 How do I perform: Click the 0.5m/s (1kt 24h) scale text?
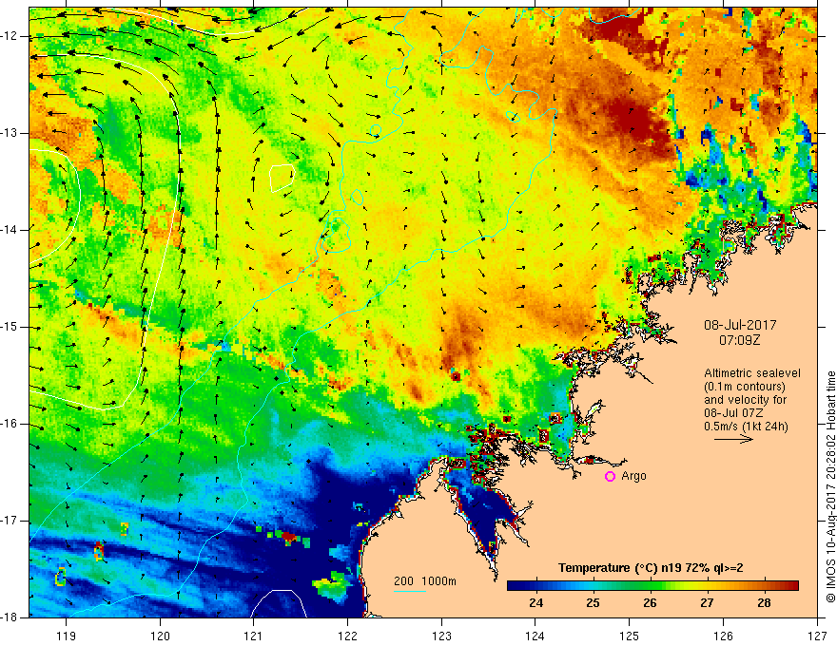click(x=747, y=426)
